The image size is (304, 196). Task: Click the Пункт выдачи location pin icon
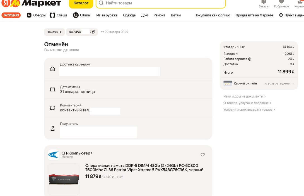point(281,15)
